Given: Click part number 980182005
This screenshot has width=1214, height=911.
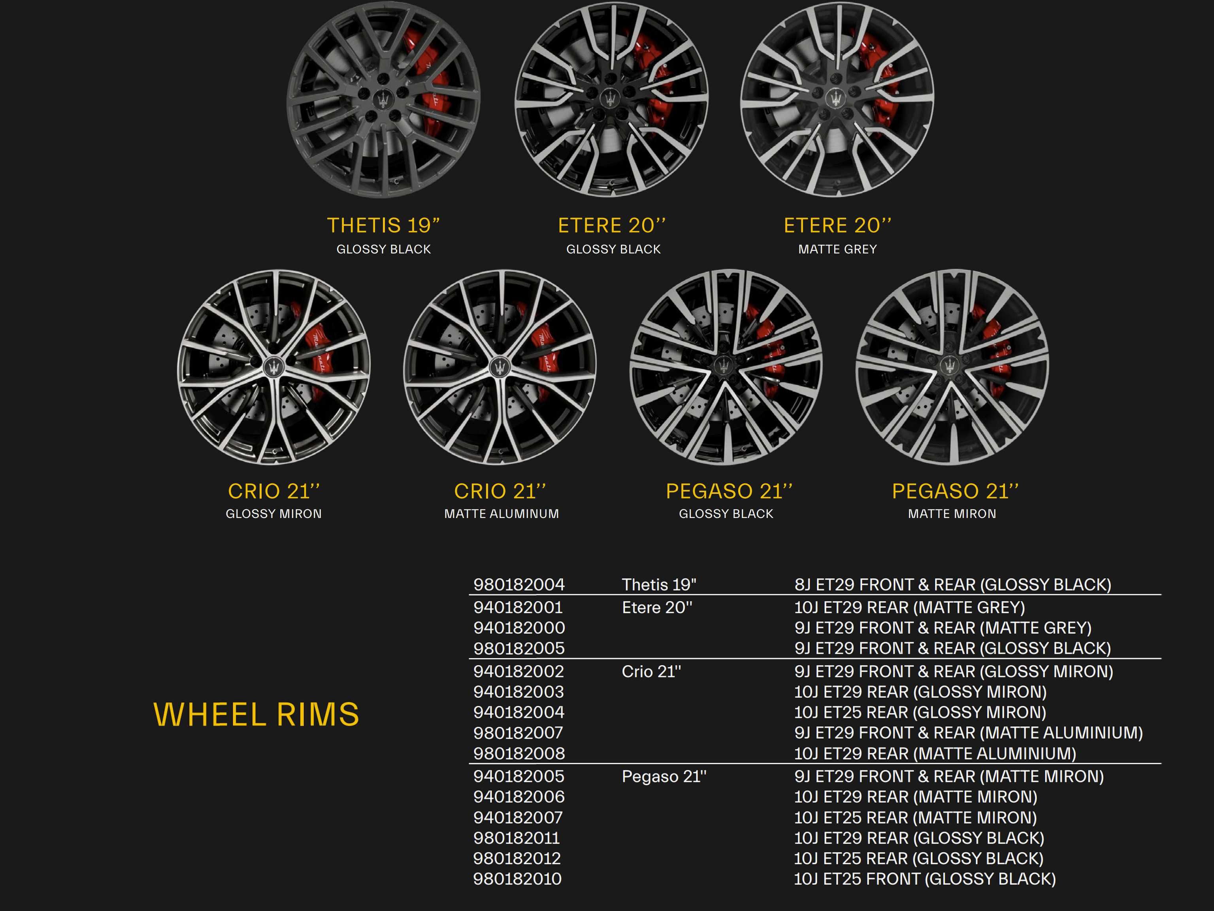Looking at the screenshot, I should pos(519,648).
